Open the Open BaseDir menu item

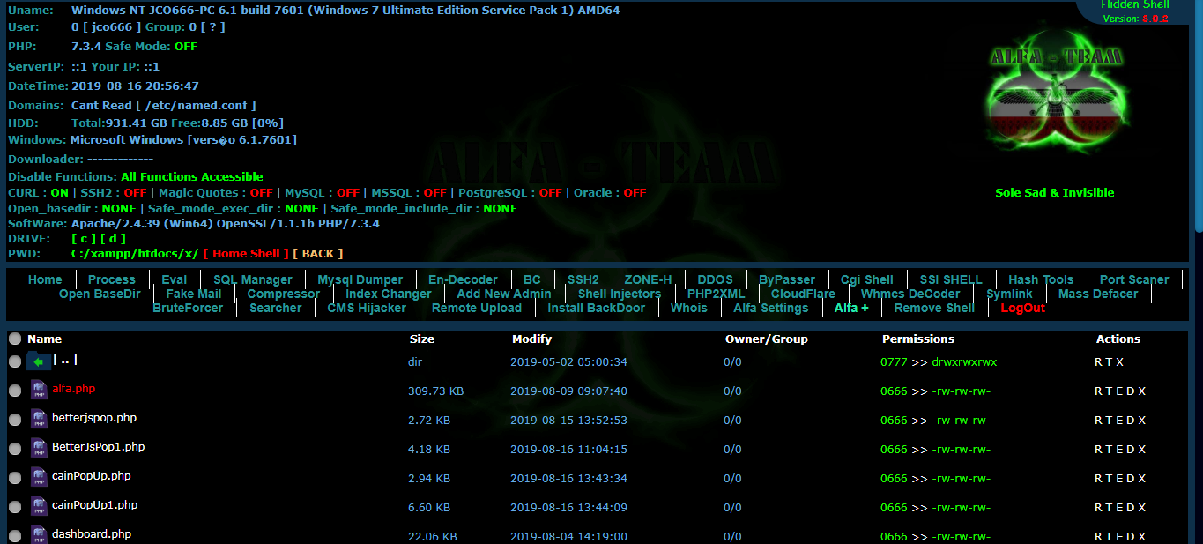coord(100,294)
